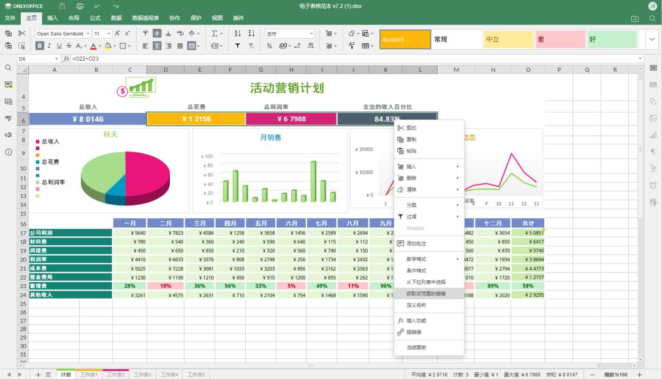Screen dimensions: 662x379
Task: Toggle underline formatting
Action: coord(58,45)
